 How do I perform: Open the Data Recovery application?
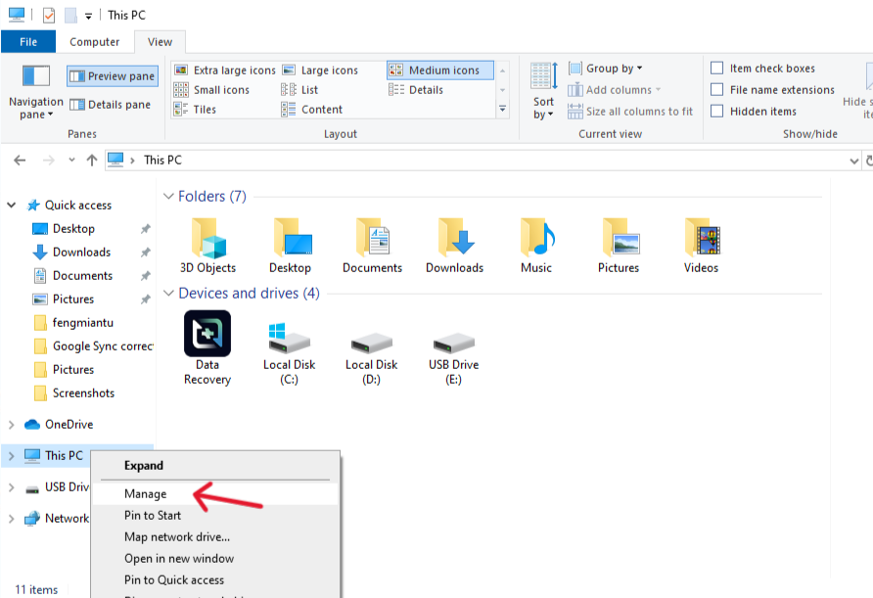[x=207, y=333]
